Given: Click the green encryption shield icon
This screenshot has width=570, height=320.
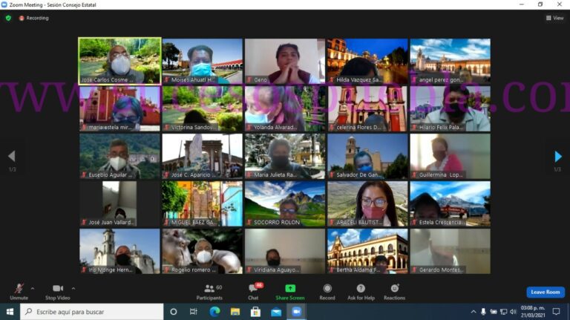Looking at the screenshot, I should [x=8, y=18].
